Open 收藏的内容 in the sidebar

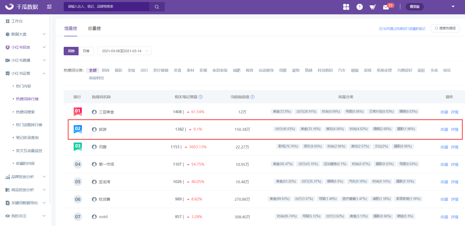25,164
